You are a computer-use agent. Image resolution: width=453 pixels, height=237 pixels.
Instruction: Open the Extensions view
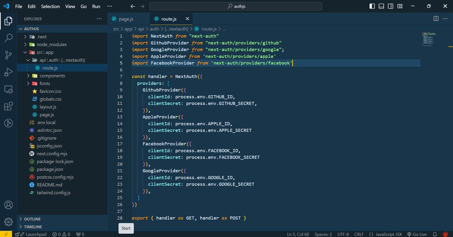pos(8,107)
